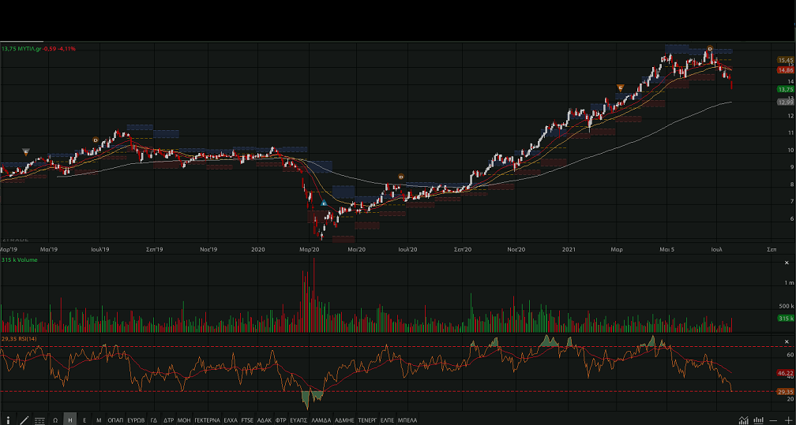
Task: Load the ΓΕΚΤΕΡΝΑ symbol chart
Action: click(x=207, y=419)
